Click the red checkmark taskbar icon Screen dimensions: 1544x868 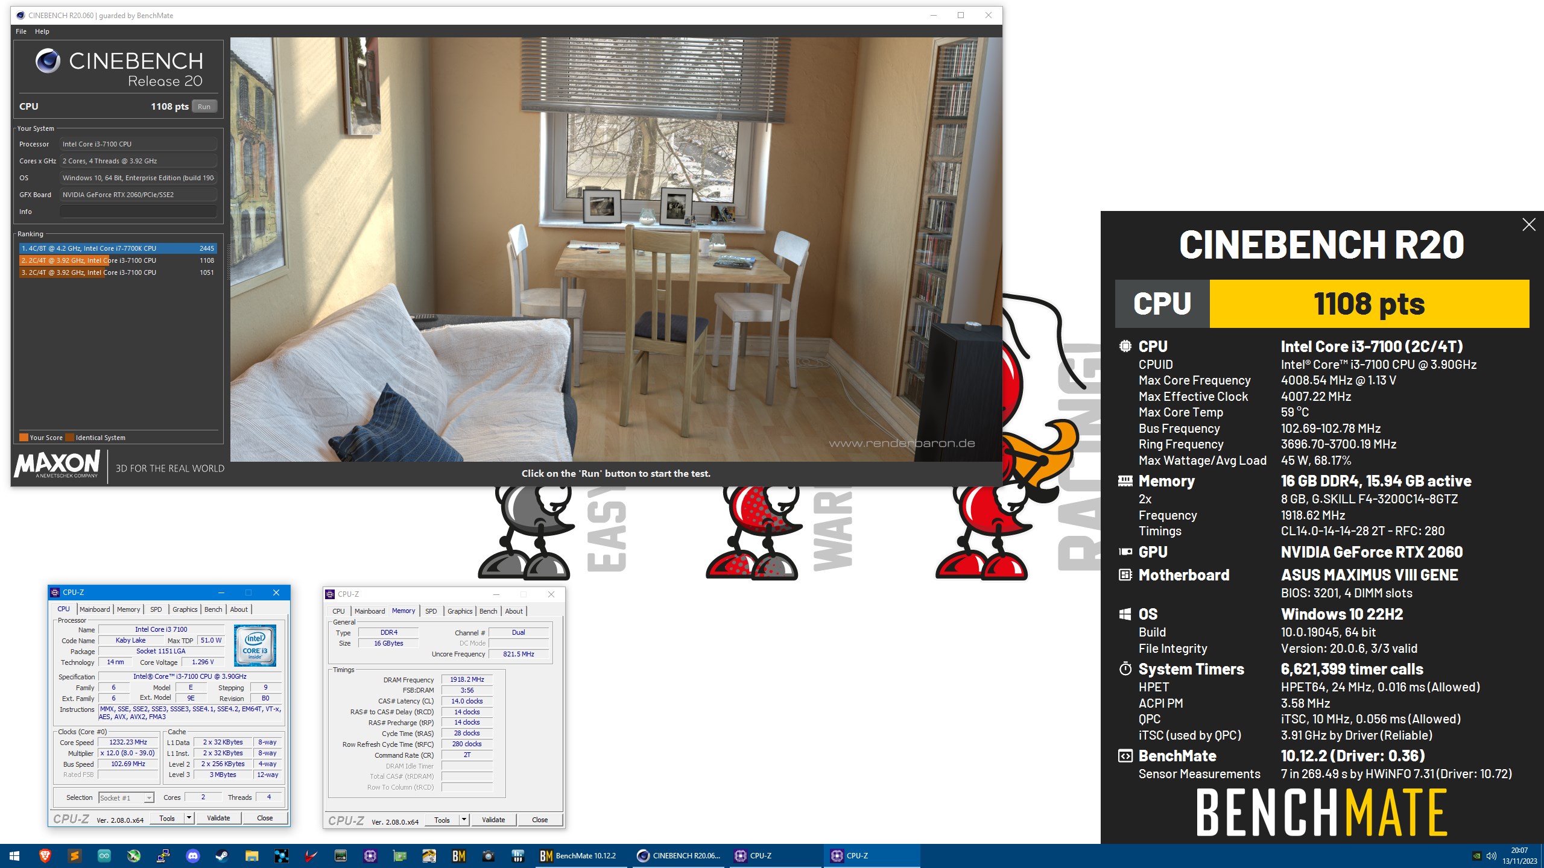311,856
